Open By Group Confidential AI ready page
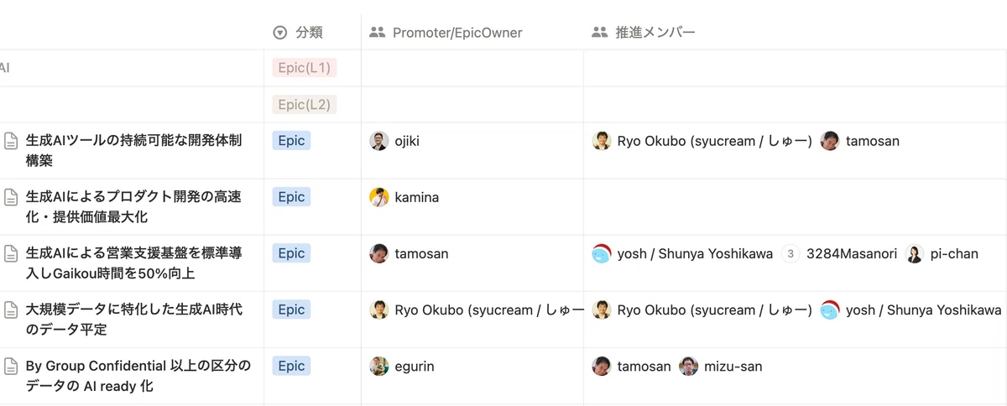 138,376
